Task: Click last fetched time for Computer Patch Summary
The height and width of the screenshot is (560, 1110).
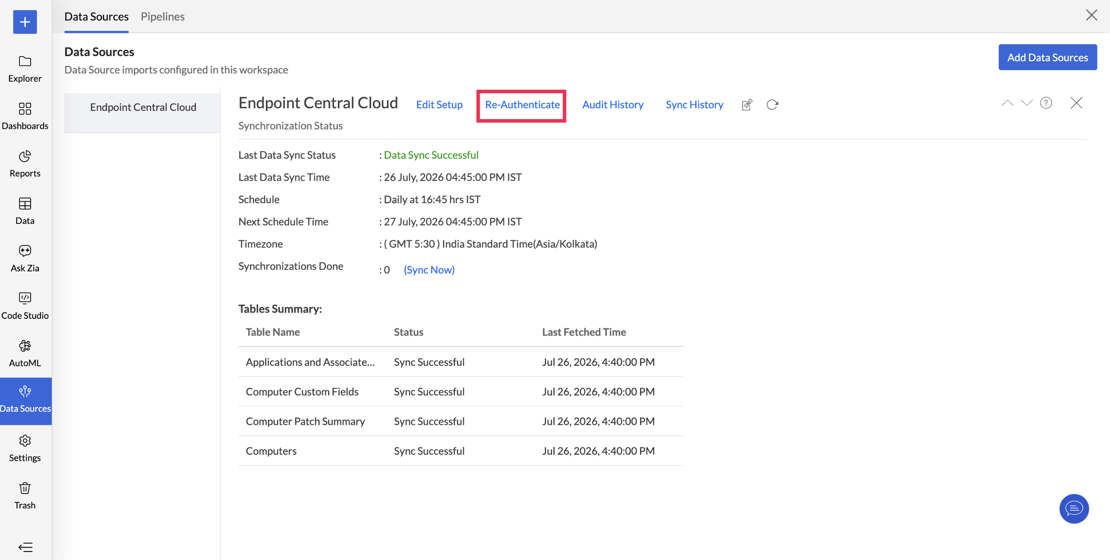Action: point(598,421)
